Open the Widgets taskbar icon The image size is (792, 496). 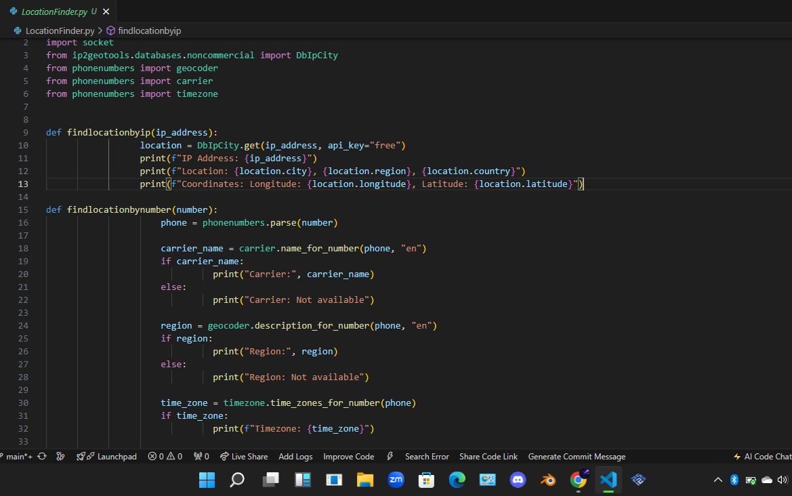pos(303,480)
